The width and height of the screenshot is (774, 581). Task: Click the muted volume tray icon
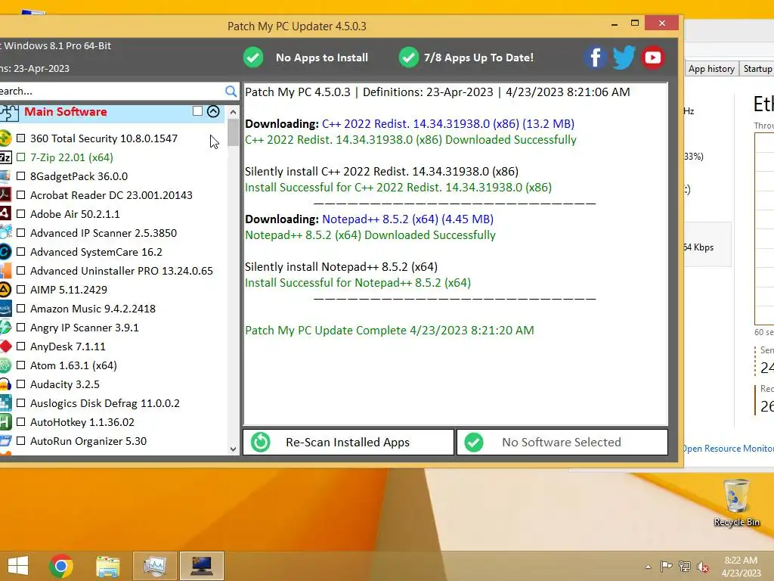point(703,567)
